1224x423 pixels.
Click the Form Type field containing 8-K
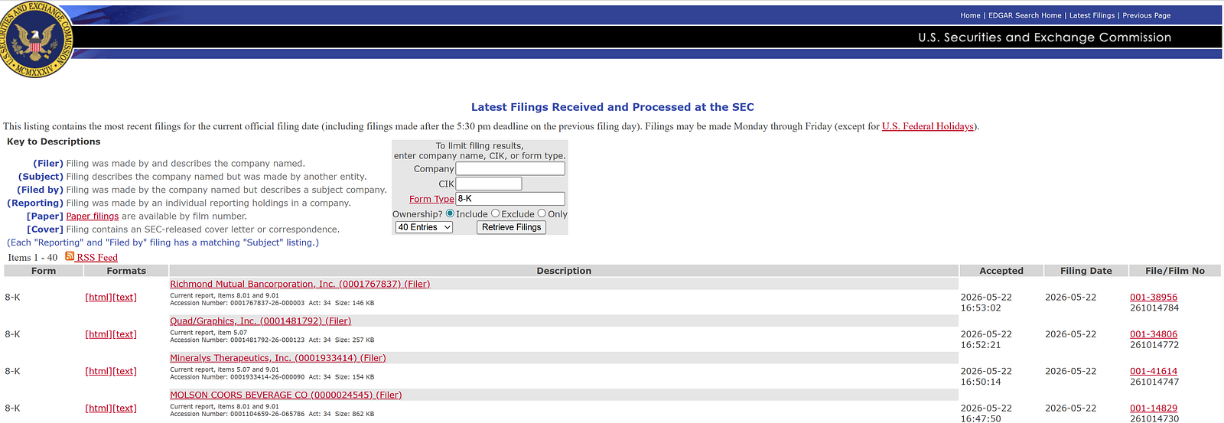click(x=510, y=199)
